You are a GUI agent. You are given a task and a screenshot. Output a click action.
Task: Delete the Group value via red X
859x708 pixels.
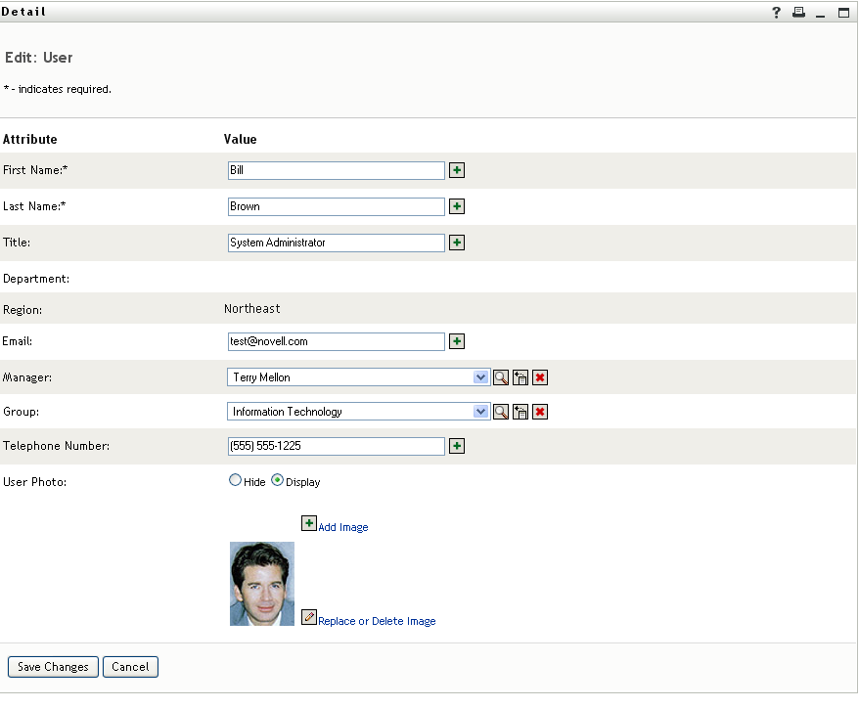[540, 412]
